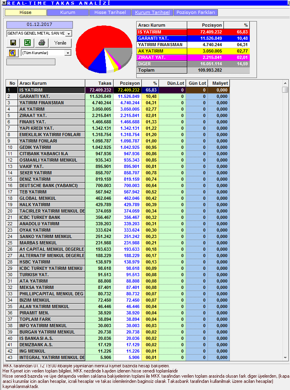
Task: Select the GLOBAL MENKUL row
Action: pyautogui.click(x=118, y=198)
